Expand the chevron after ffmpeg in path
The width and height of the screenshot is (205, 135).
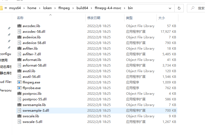pyautogui.click(x=73, y=8)
